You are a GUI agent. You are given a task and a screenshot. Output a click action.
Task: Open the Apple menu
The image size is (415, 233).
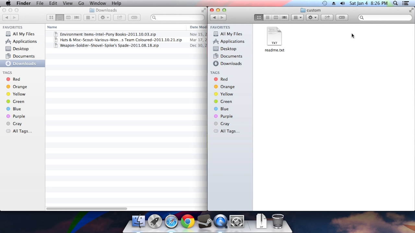pyautogui.click(x=8, y=3)
